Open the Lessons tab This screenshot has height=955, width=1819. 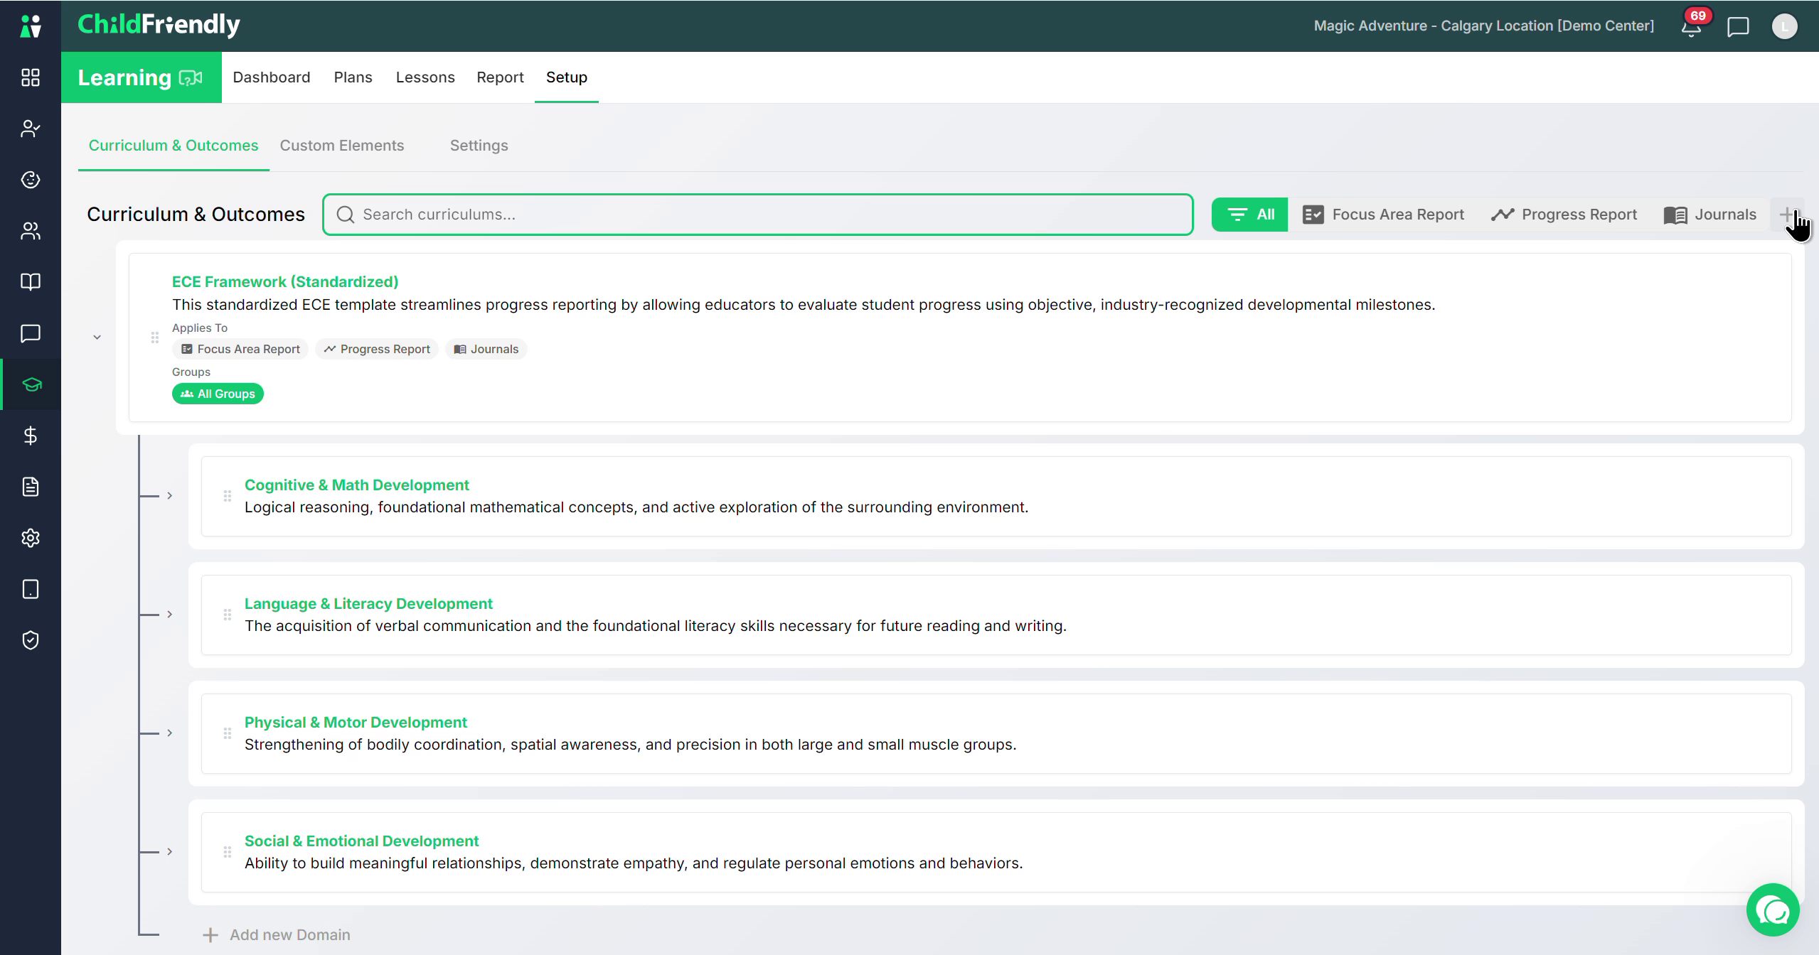[x=425, y=77]
